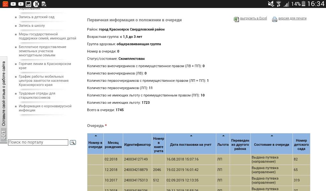The width and height of the screenshot is (326, 191).
Task: Open Запись в школу menu item
Action: [32, 25]
